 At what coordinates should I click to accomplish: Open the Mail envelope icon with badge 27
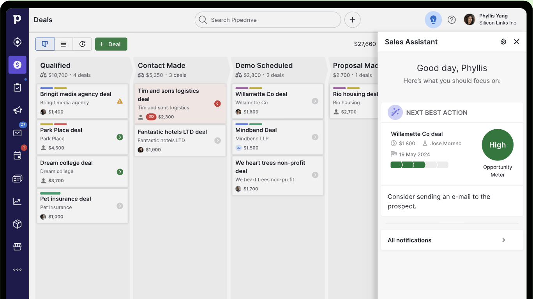coord(17,133)
